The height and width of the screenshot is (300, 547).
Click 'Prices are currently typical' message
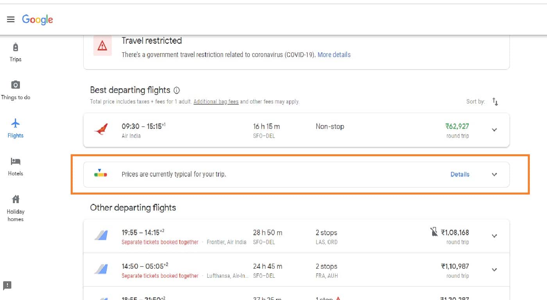174,174
